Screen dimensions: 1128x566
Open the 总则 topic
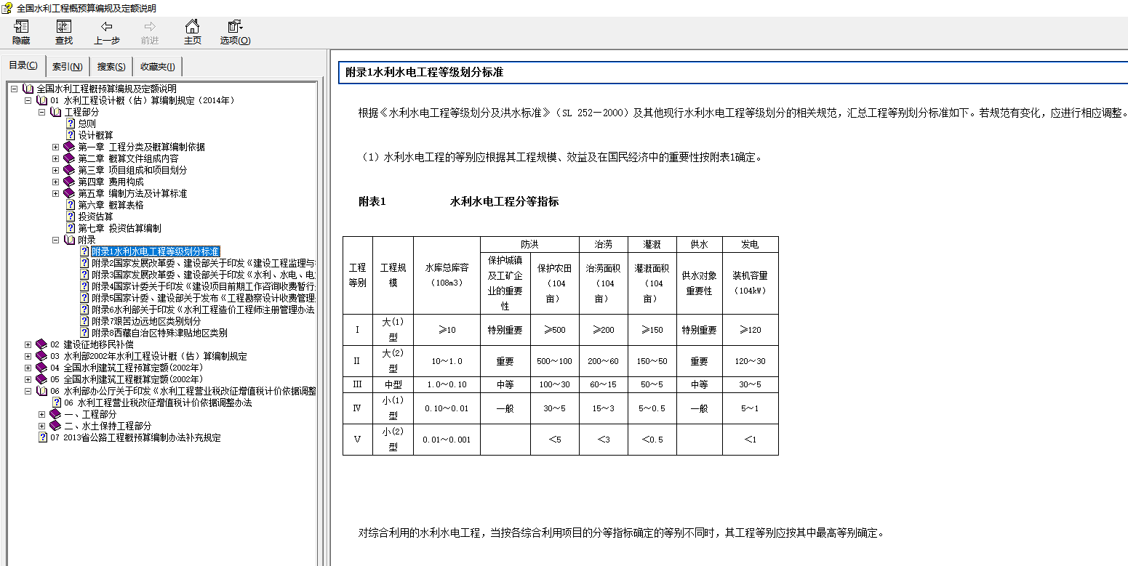click(x=87, y=124)
